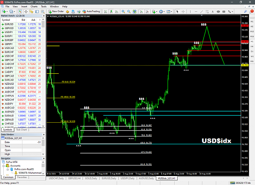This screenshot has height=185, width=255.
Task: Select the Vertical Line drawing tool
Action: coord(190,11)
